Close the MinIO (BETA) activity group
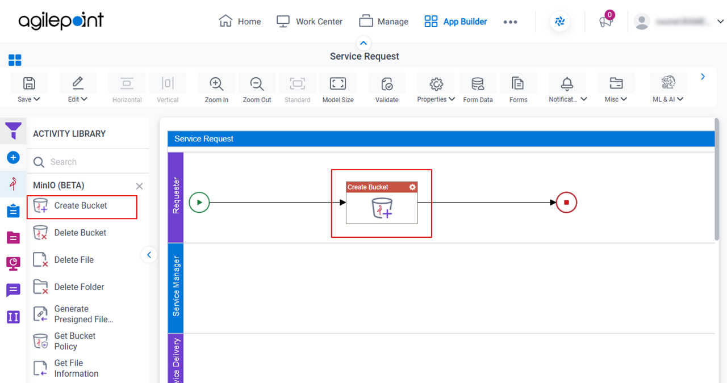This screenshot has width=727, height=383. pyautogui.click(x=139, y=186)
